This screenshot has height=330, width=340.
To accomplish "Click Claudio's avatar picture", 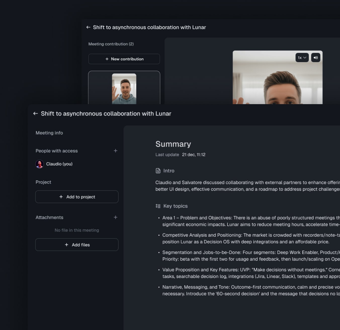I will [39, 164].
